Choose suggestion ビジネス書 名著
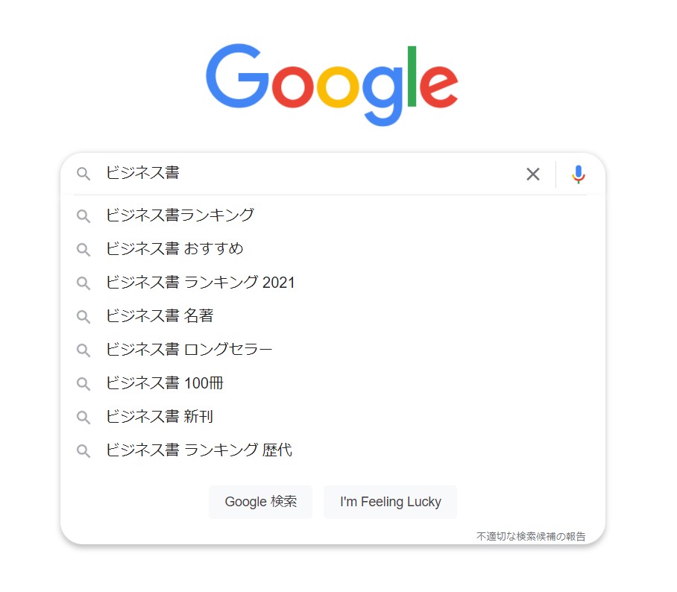 (333, 316)
